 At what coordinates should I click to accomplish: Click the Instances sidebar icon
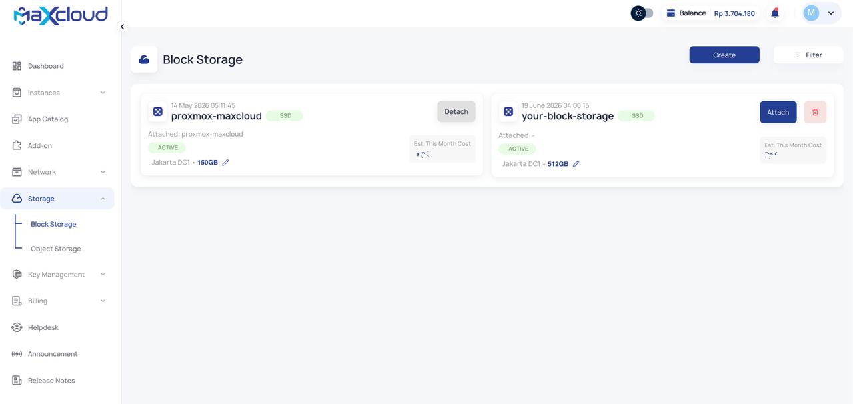coord(17,93)
